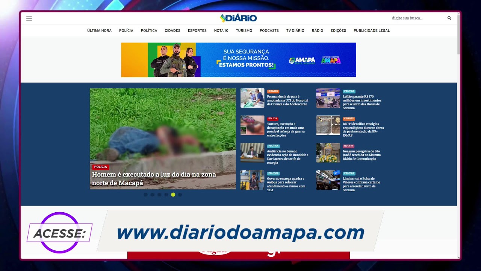481x271 pixels.
Task: Click the Diário logo in the header
Action: [x=238, y=18]
